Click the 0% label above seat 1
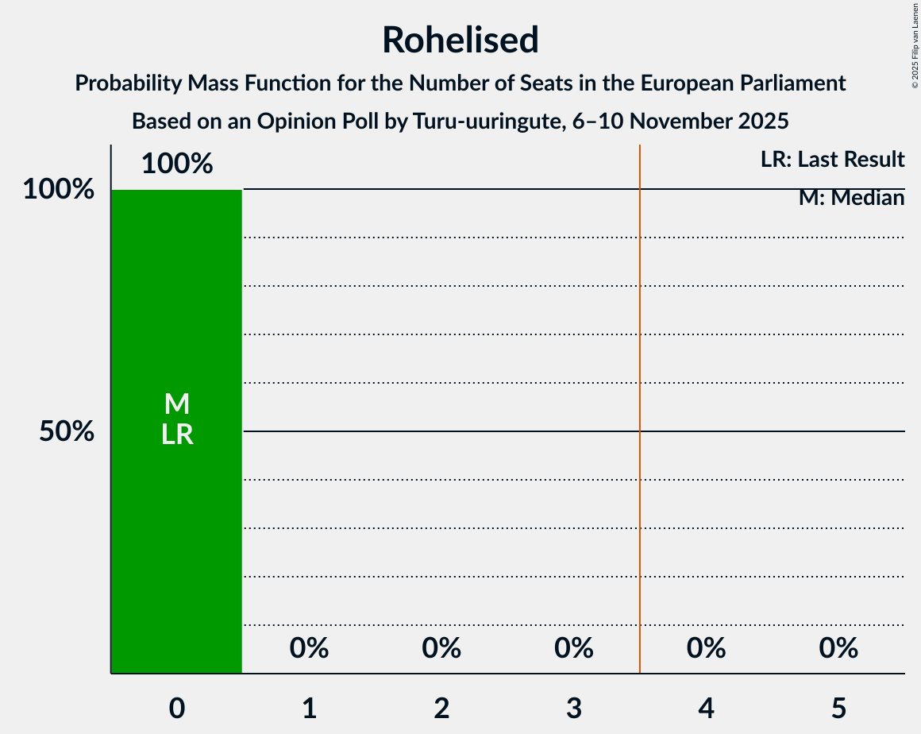The width and height of the screenshot is (921, 734). point(309,649)
